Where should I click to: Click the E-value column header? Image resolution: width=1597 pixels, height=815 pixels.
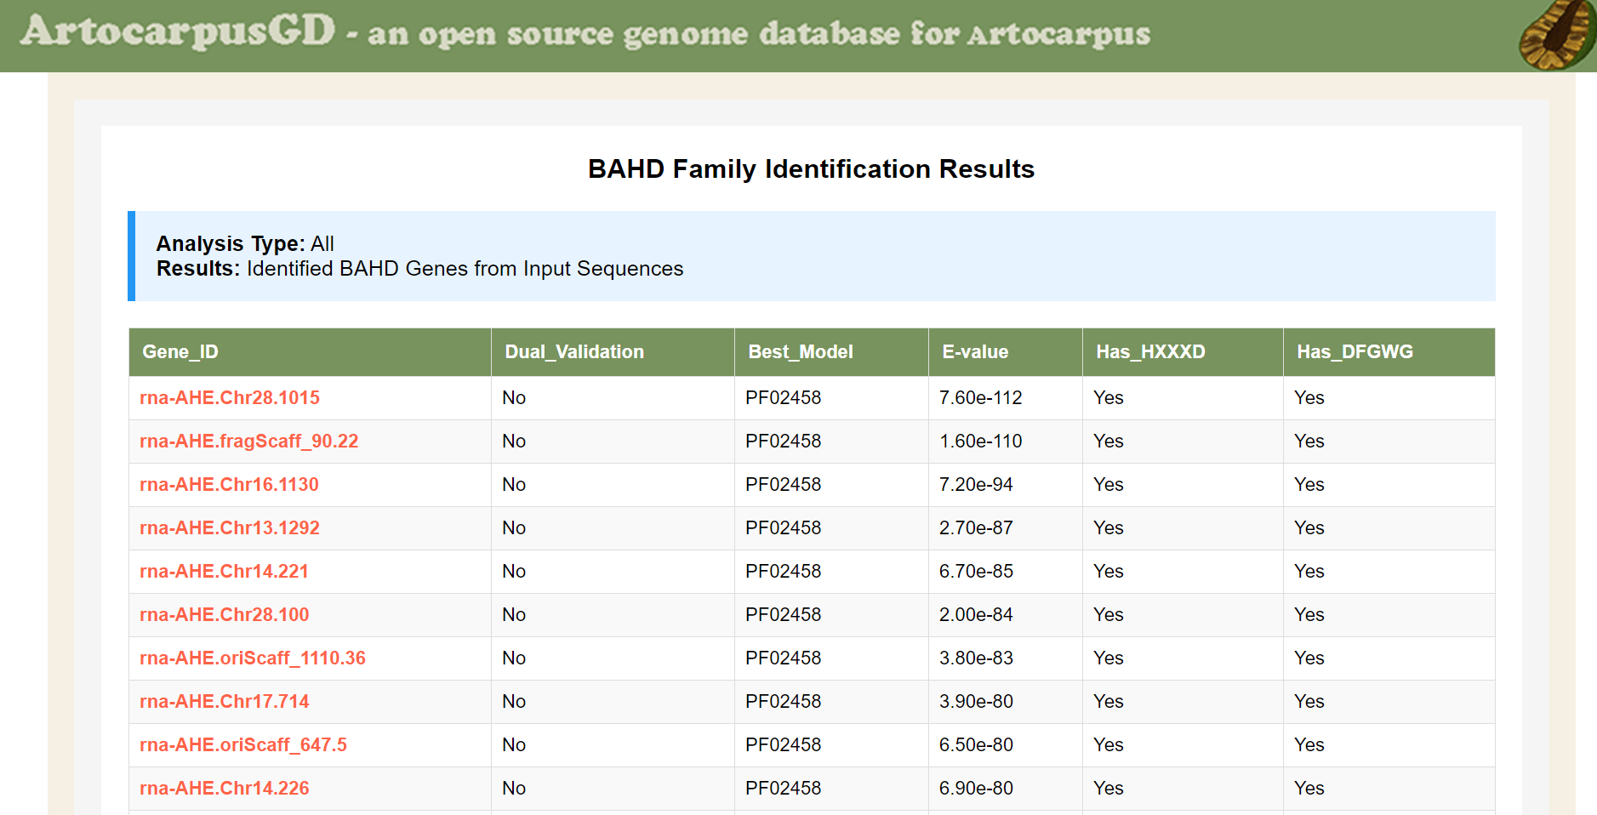975,352
